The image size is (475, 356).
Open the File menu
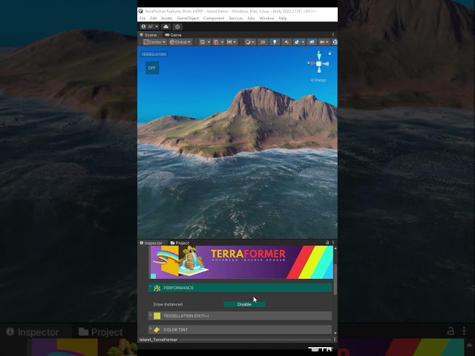click(142, 18)
